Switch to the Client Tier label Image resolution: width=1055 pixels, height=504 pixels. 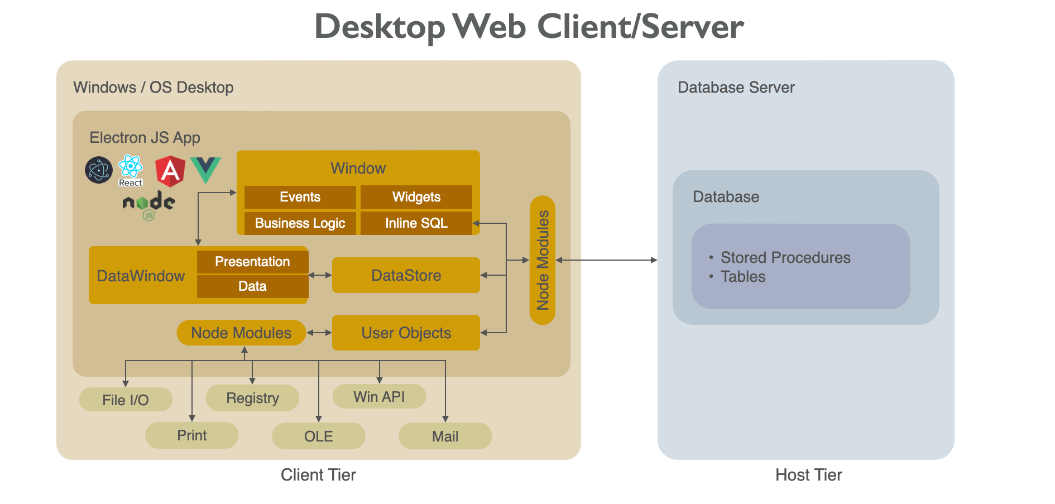(x=318, y=474)
